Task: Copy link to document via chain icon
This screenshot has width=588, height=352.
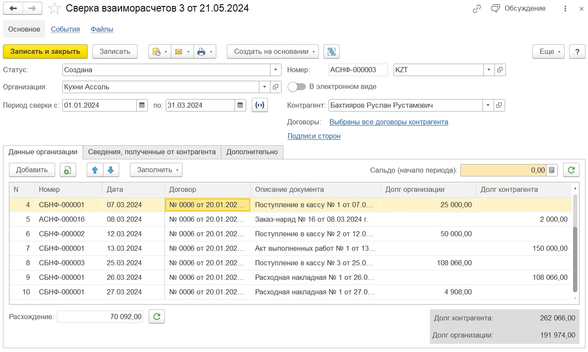Action: click(477, 9)
